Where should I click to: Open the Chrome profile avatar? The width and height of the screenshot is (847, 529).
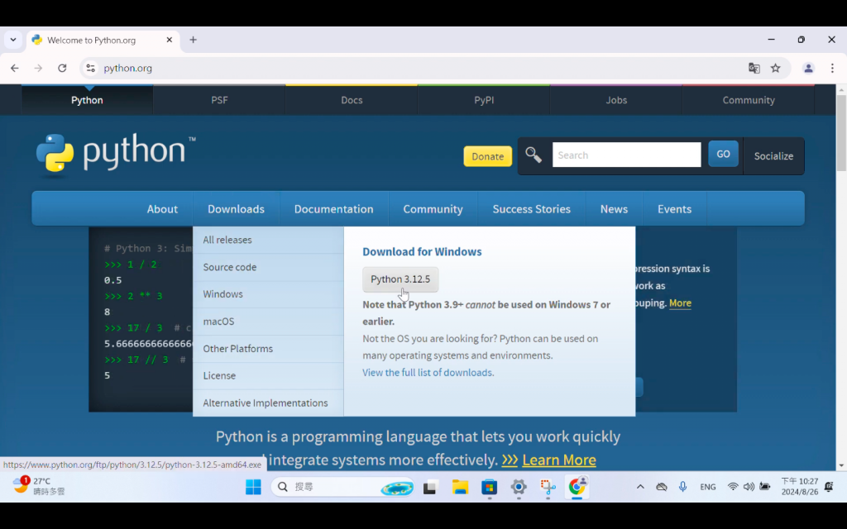tap(808, 68)
